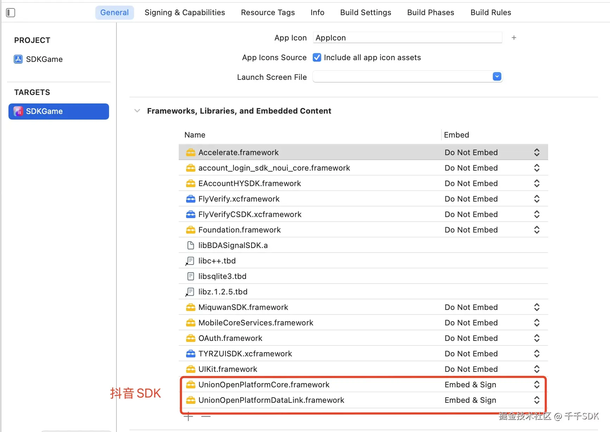This screenshot has height=432, width=610.
Task: Select the TYRZUISDK.xcframework name text
Action: coord(245,354)
